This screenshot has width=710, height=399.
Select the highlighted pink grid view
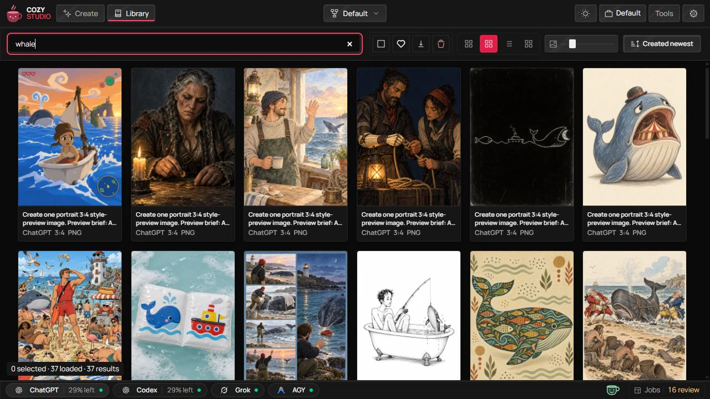489,44
